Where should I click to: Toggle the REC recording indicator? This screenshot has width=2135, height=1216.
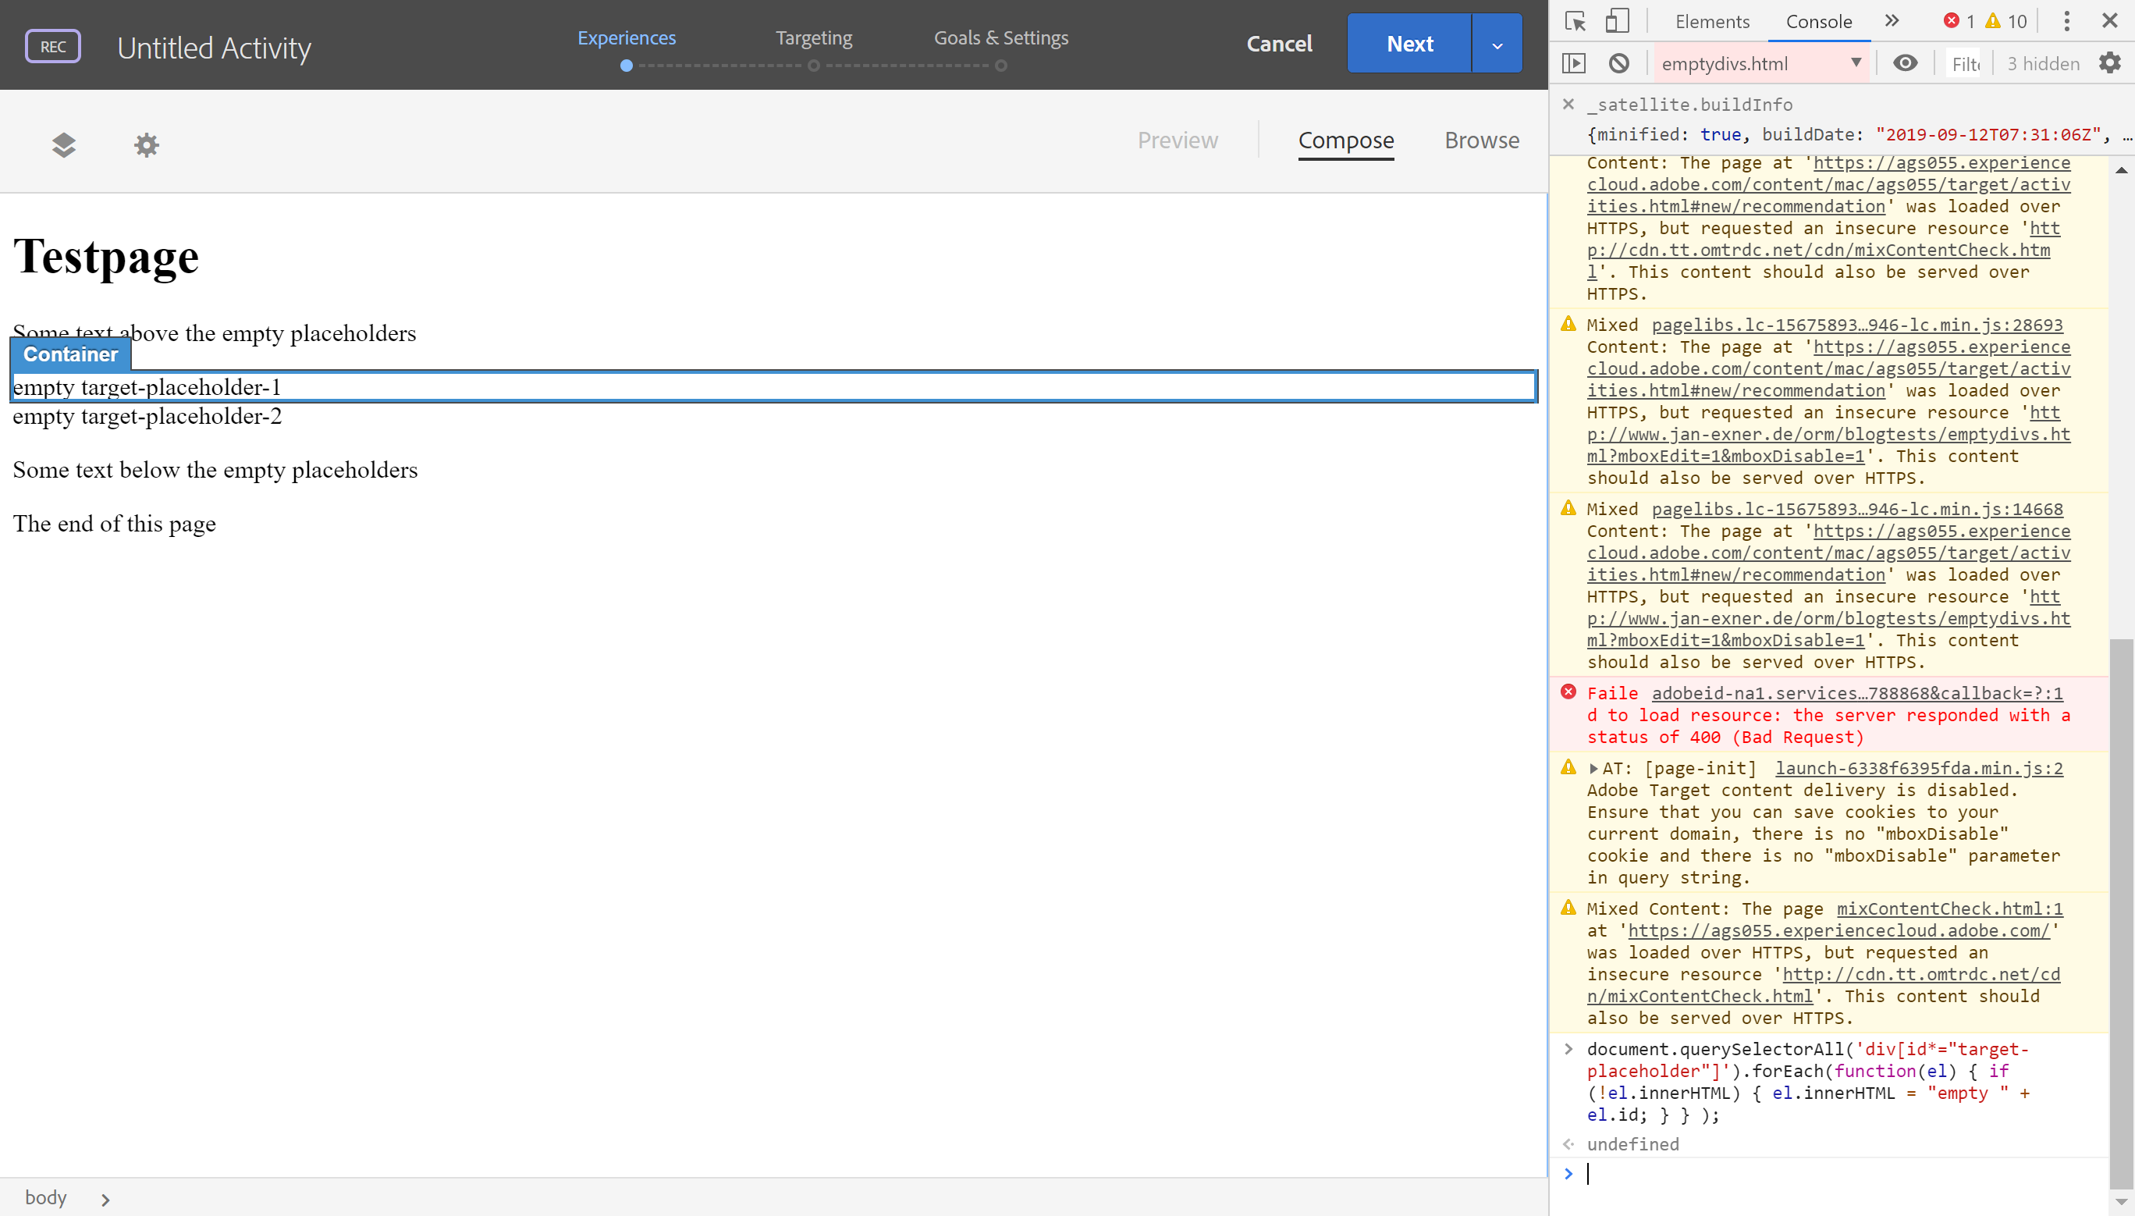[52, 46]
